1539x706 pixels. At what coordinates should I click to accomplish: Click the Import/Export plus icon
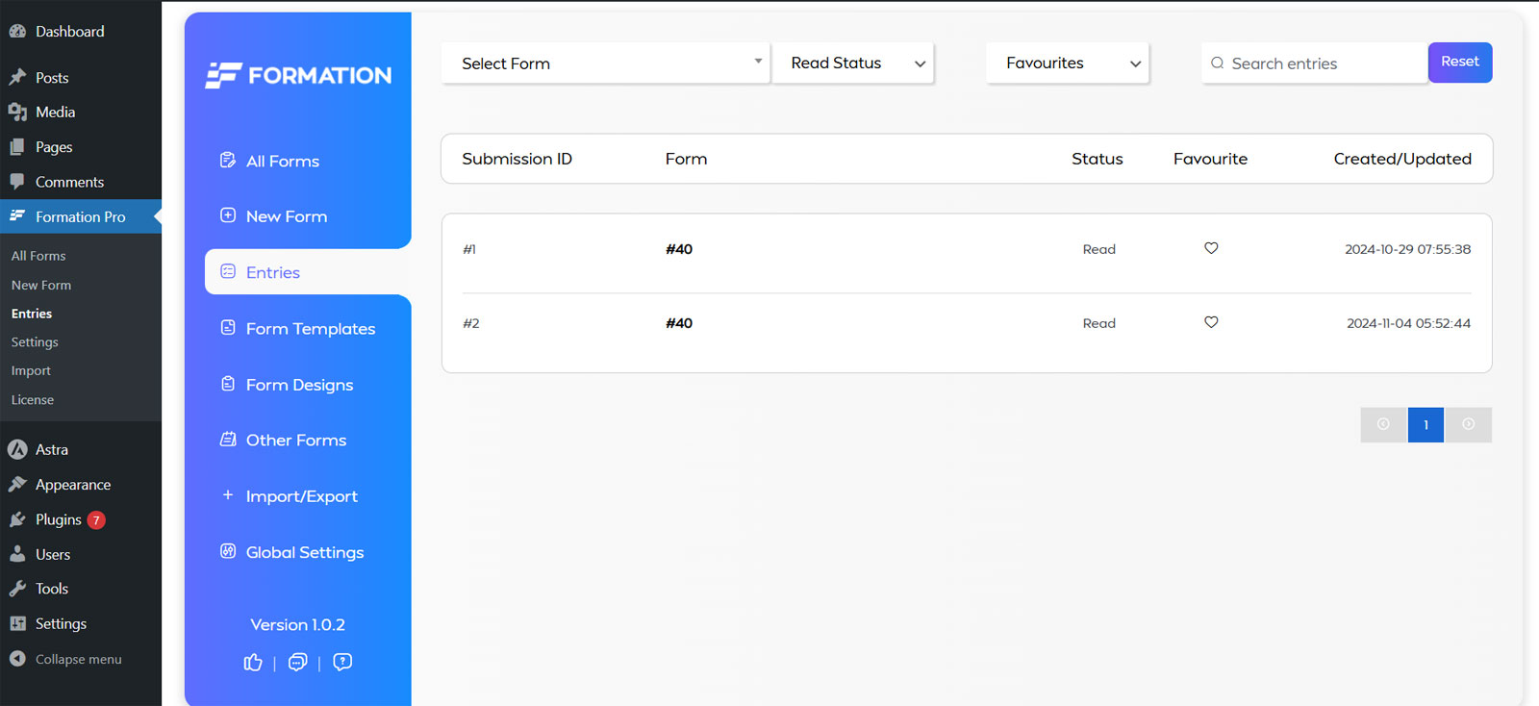pyautogui.click(x=228, y=495)
